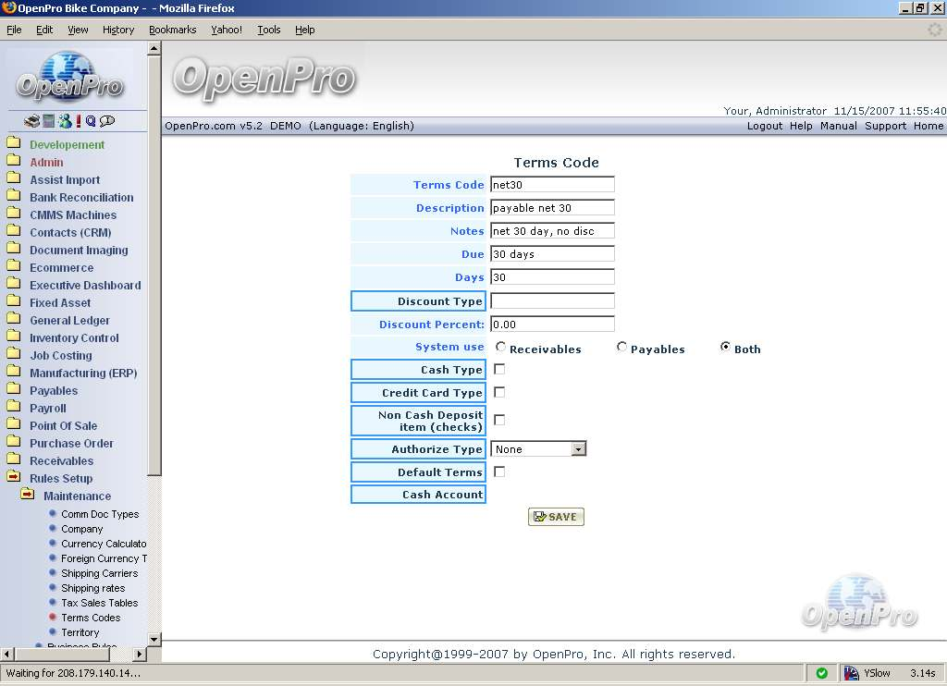This screenshot has width=947, height=686.
Task: Click the SAVE button
Action: point(556,517)
